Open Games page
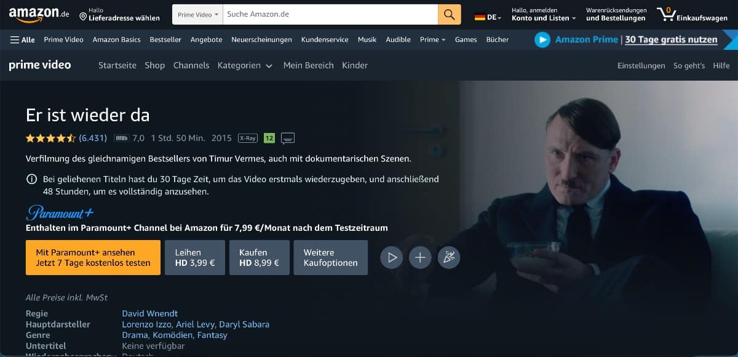The image size is (738, 357). [x=466, y=39]
